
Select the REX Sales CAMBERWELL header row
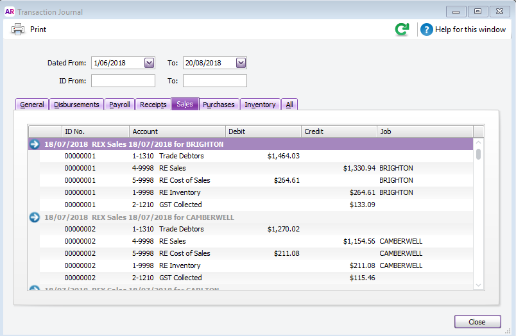point(251,217)
